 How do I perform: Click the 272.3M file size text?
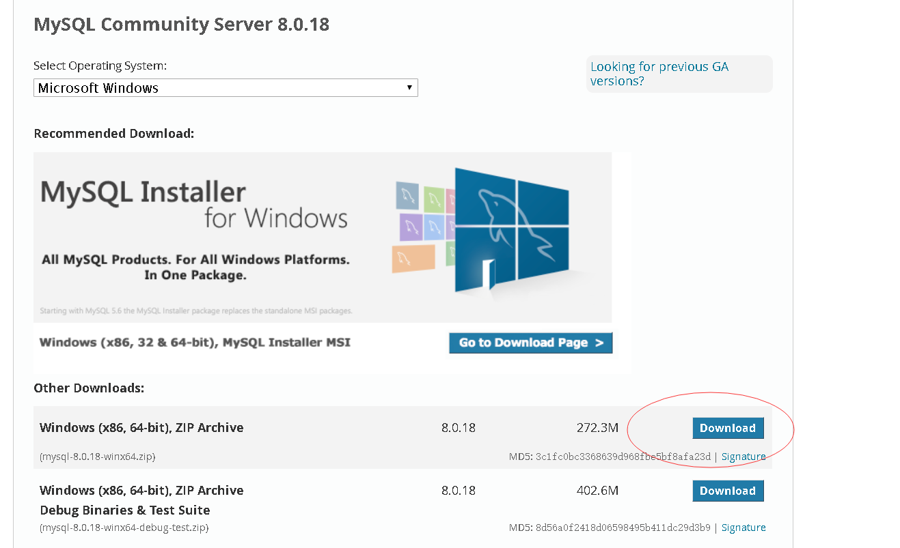pyautogui.click(x=597, y=428)
